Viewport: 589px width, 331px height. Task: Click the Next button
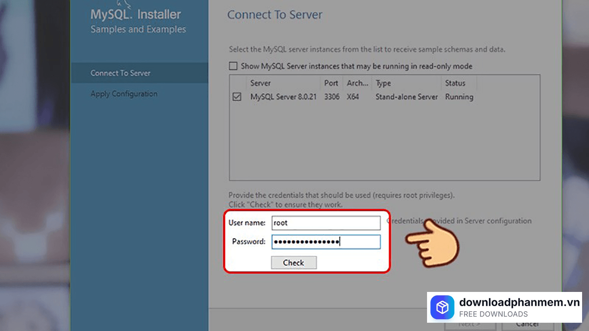tap(469, 325)
